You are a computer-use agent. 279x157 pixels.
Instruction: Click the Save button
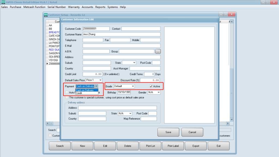[168, 132]
